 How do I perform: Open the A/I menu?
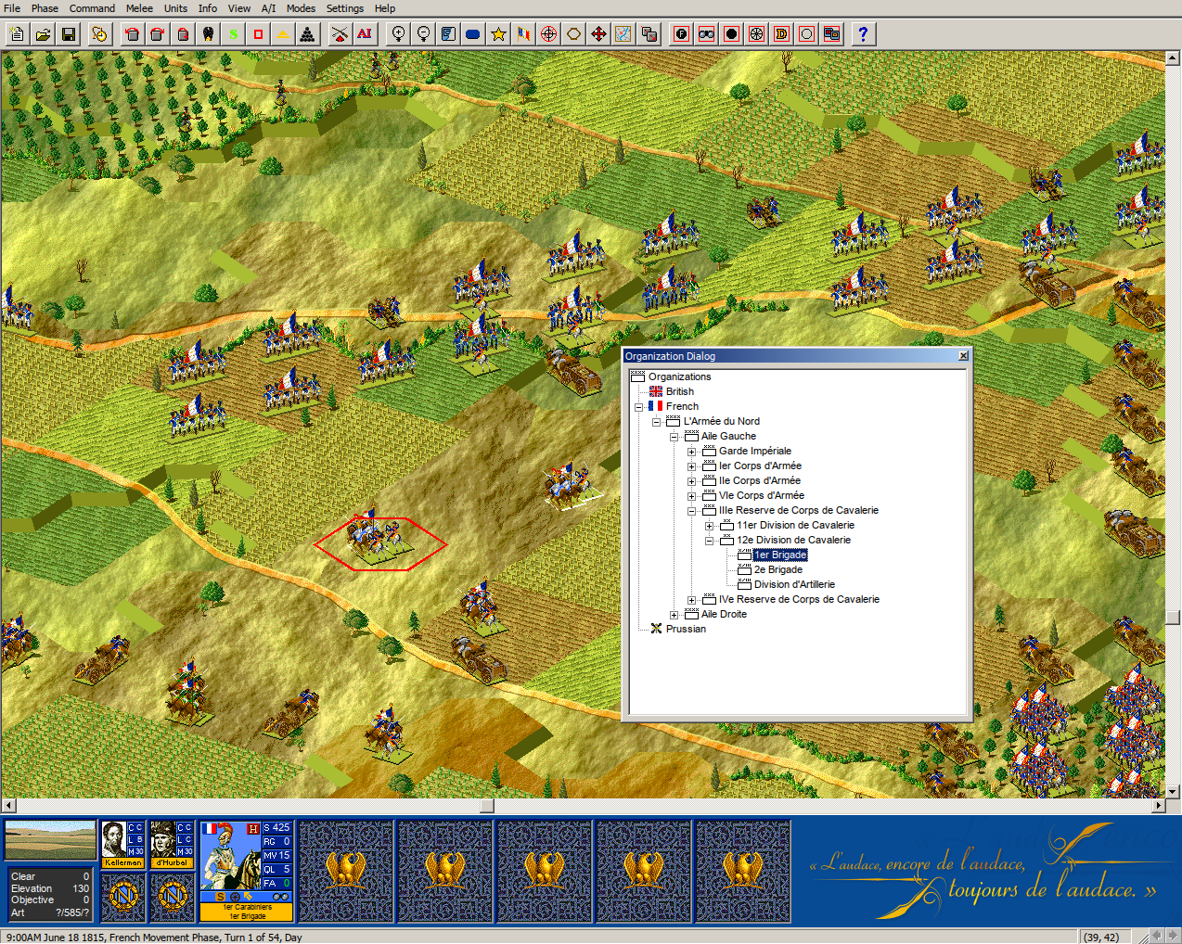[268, 8]
